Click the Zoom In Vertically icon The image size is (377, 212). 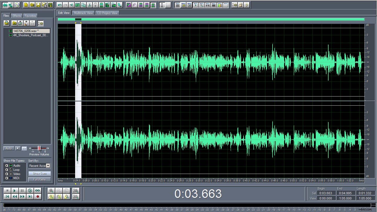(76, 190)
